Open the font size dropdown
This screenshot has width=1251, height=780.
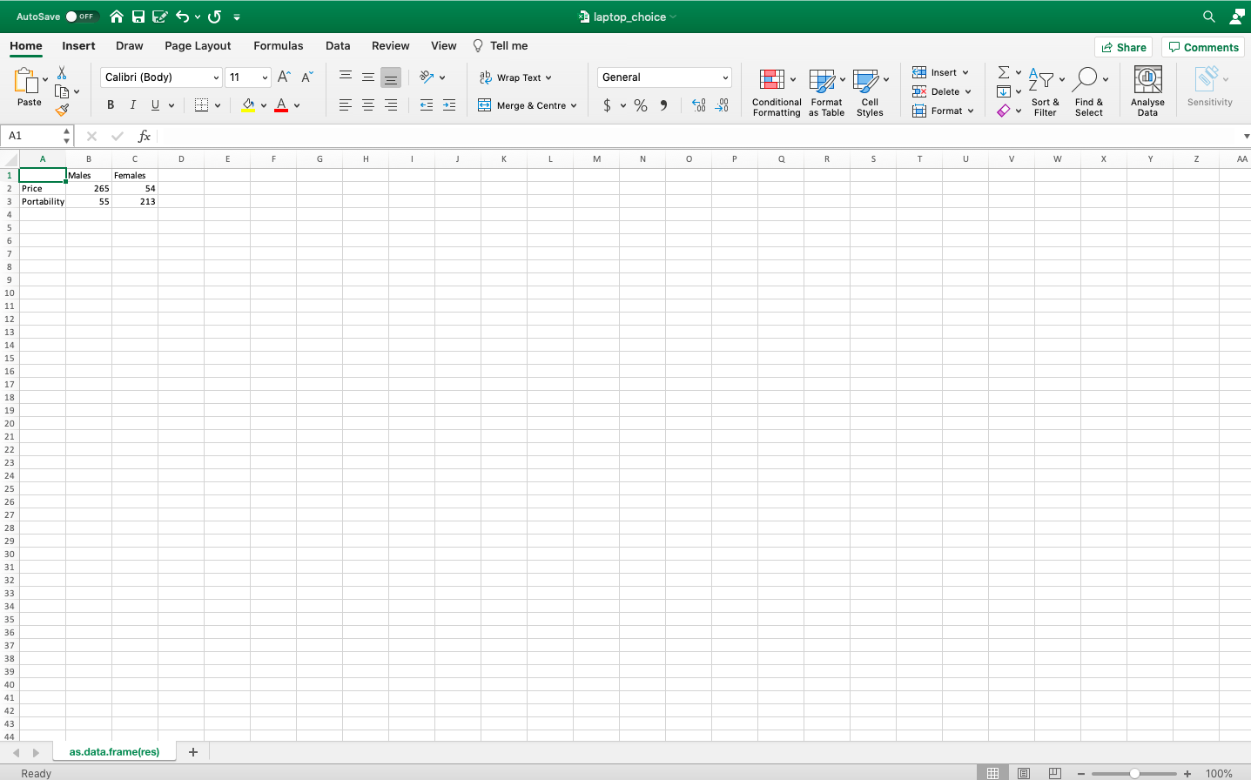[x=265, y=77]
